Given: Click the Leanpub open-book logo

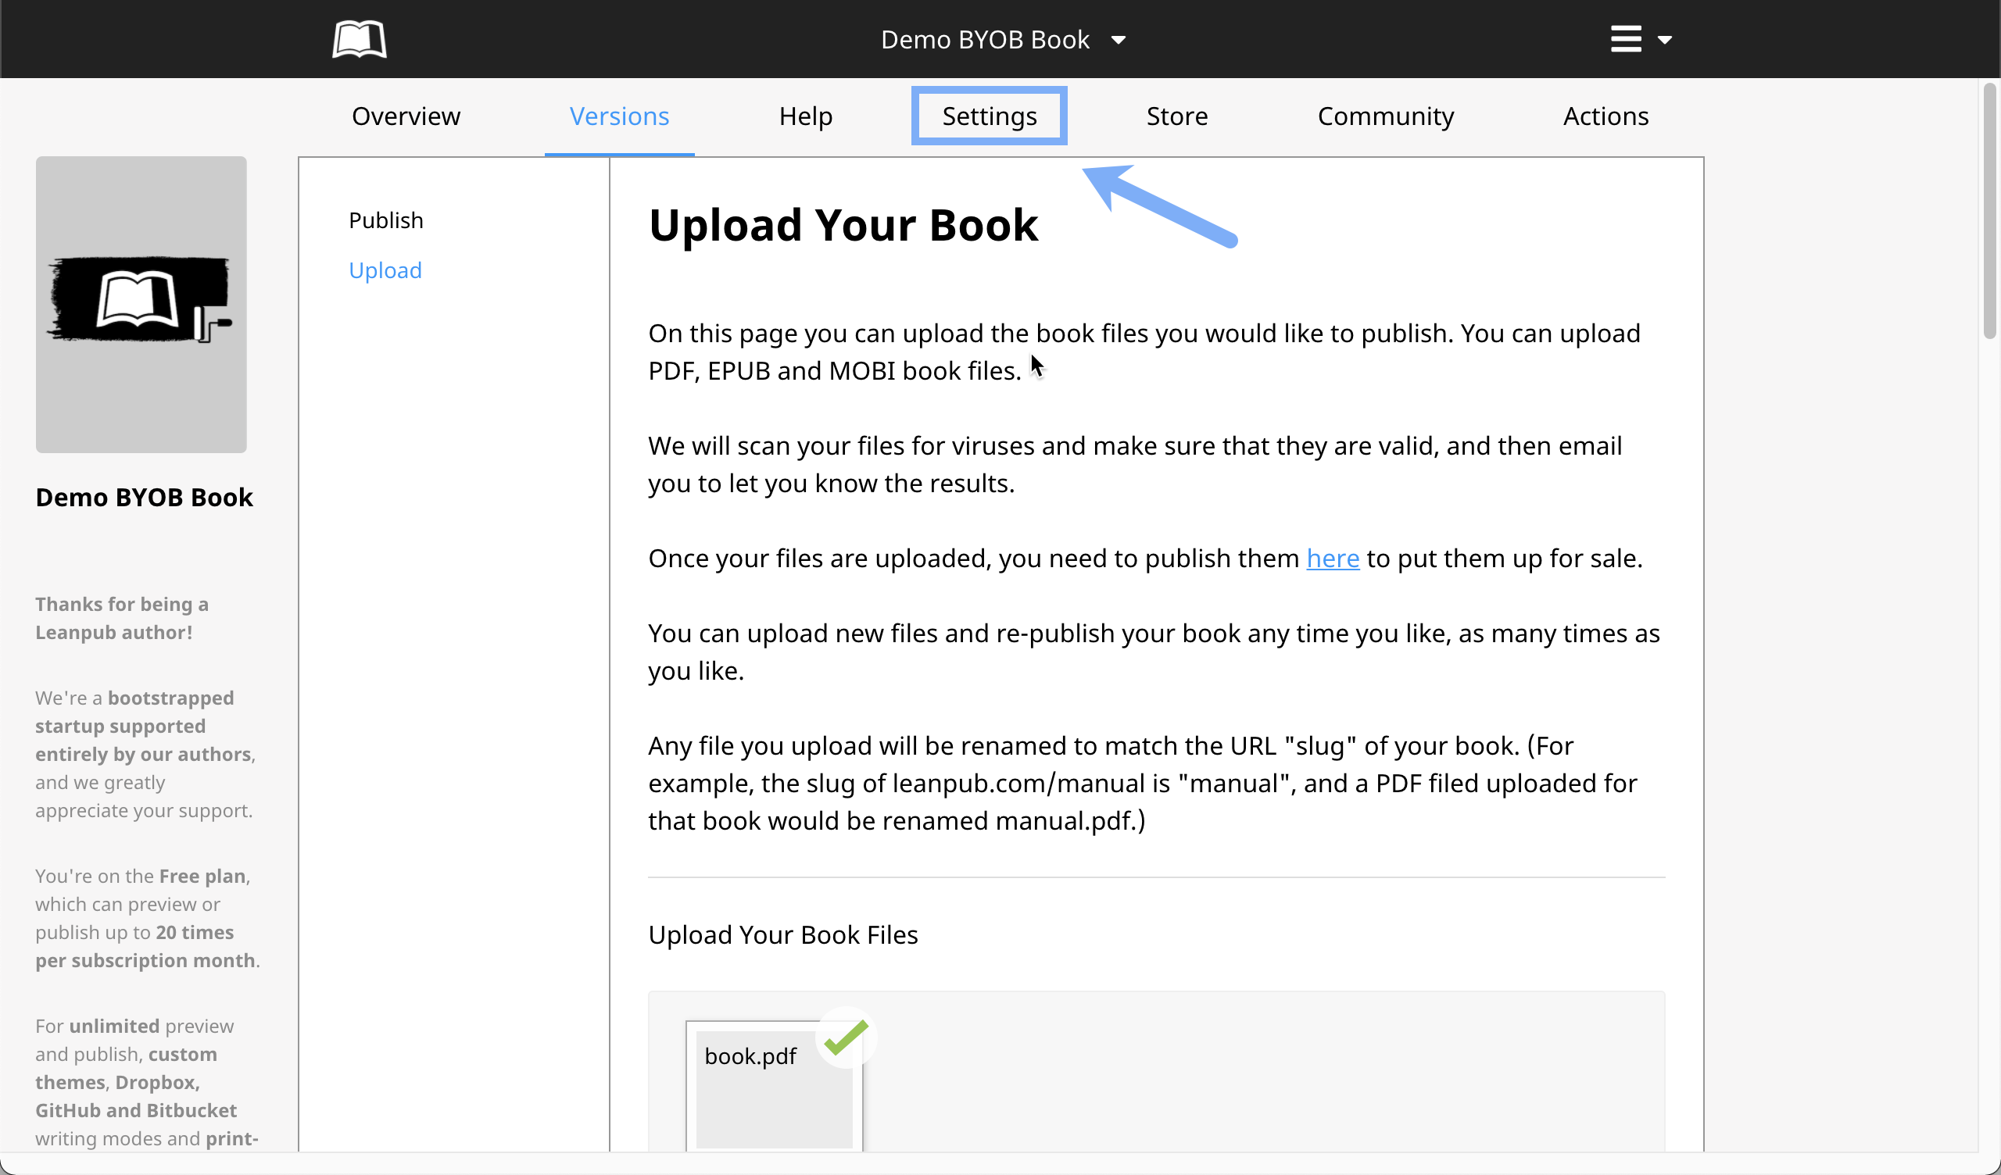Looking at the screenshot, I should click(359, 39).
